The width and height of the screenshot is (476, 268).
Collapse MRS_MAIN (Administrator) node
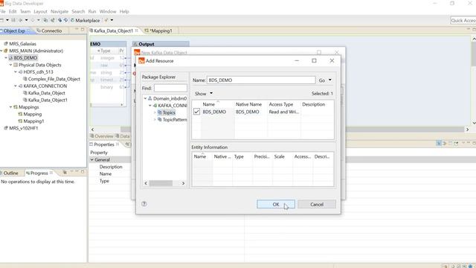point(1,51)
